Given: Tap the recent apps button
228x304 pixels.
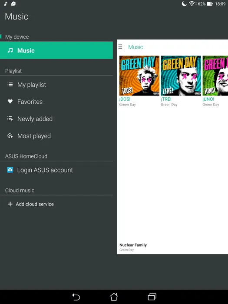Looking at the screenshot, I should click(152, 297).
